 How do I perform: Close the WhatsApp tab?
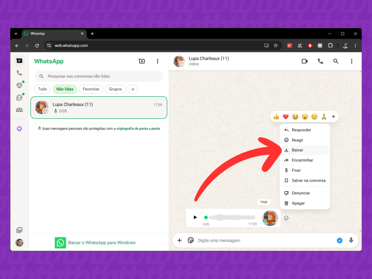(x=82, y=34)
